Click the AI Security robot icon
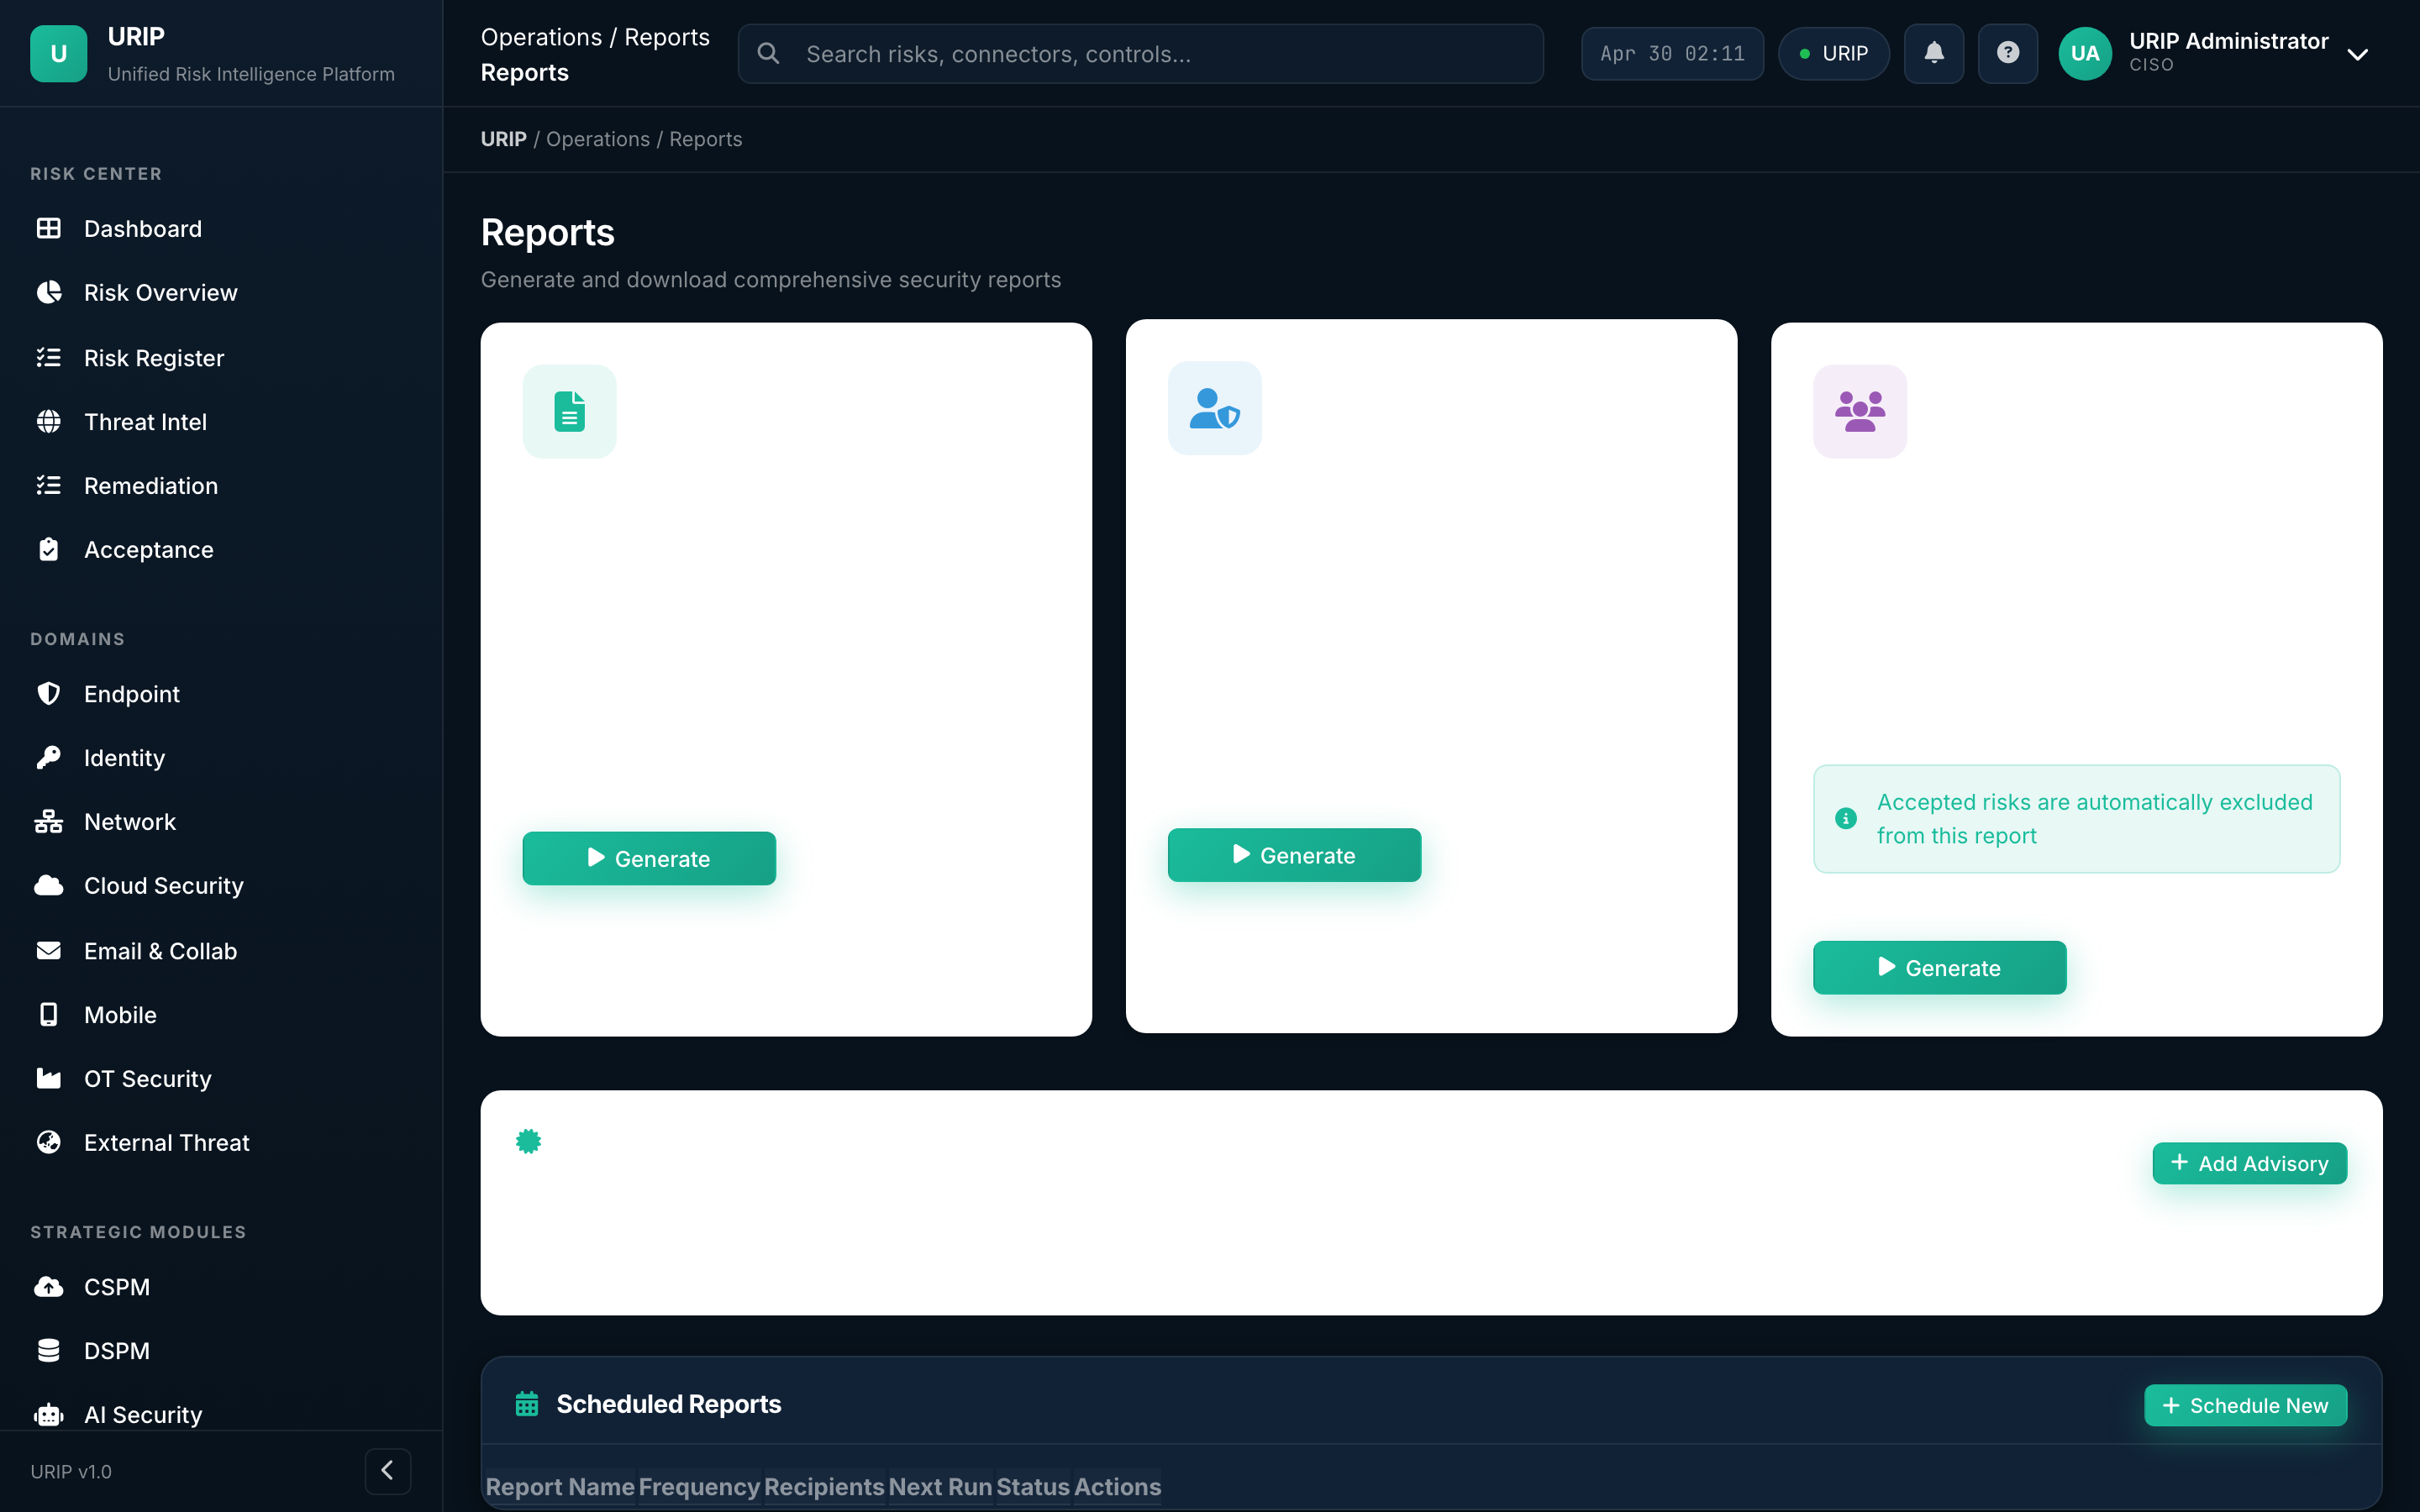2420x1512 pixels. point(48,1415)
